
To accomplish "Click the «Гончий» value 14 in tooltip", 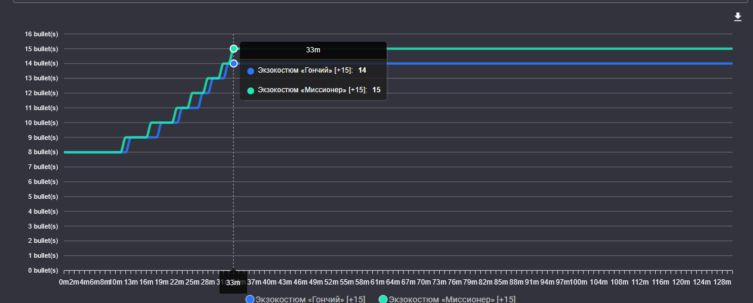I will [362, 71].
